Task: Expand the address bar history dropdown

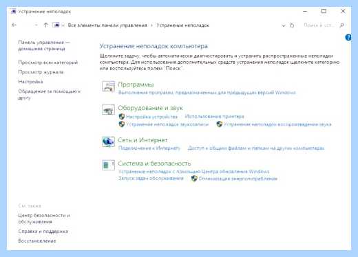Action: pos(284,25)
